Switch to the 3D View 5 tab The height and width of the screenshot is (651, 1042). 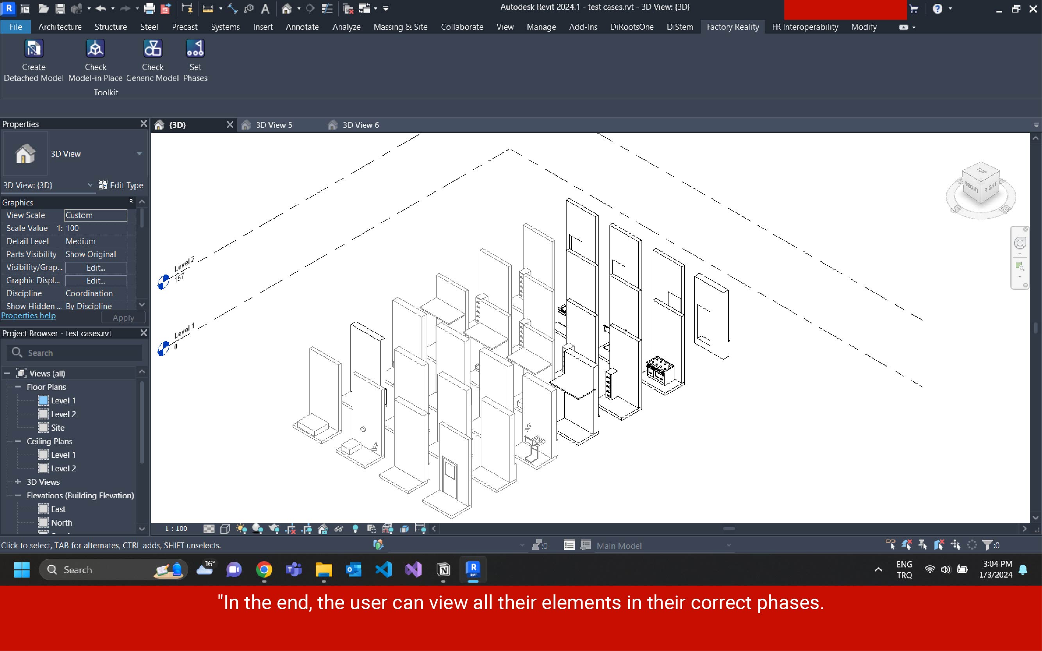(273, 125)
